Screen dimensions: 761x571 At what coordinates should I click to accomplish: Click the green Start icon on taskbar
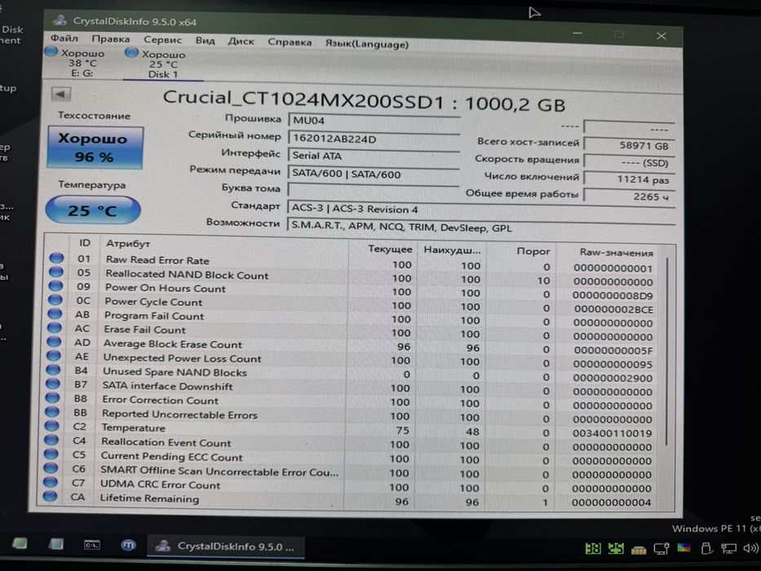[x=20, y=542]
